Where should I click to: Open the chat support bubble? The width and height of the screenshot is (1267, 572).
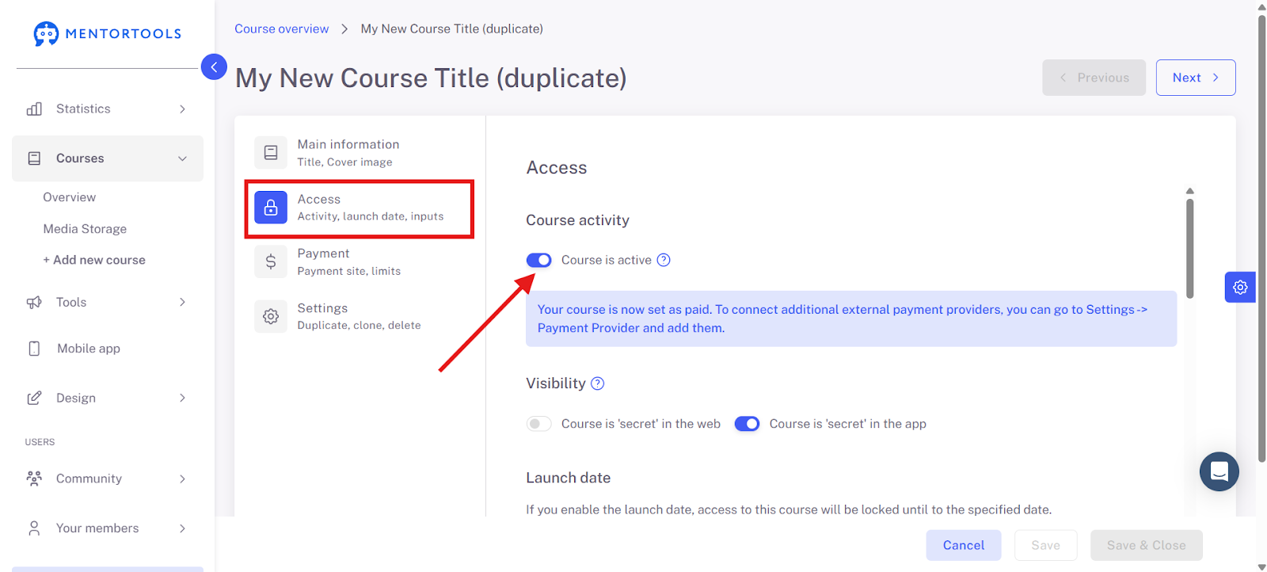point(1219,471)
